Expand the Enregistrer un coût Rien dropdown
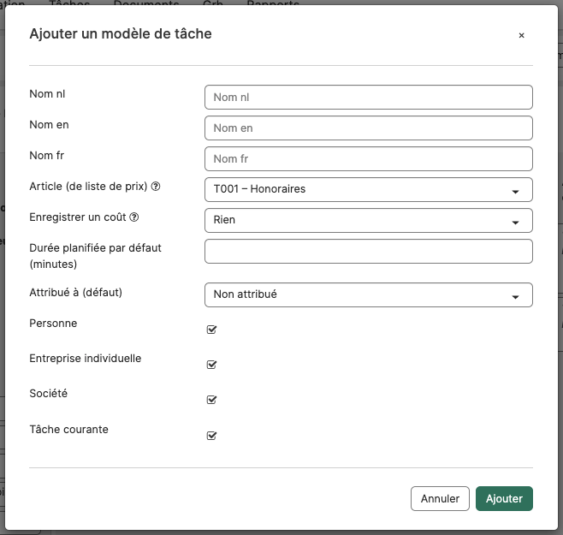This screenshot has height=535, width=563. click(369, 220)
